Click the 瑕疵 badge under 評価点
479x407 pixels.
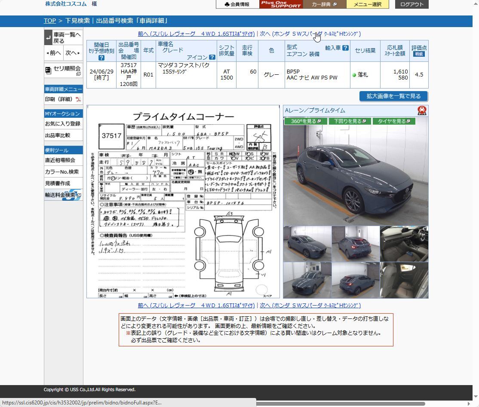tap(418, 54)
